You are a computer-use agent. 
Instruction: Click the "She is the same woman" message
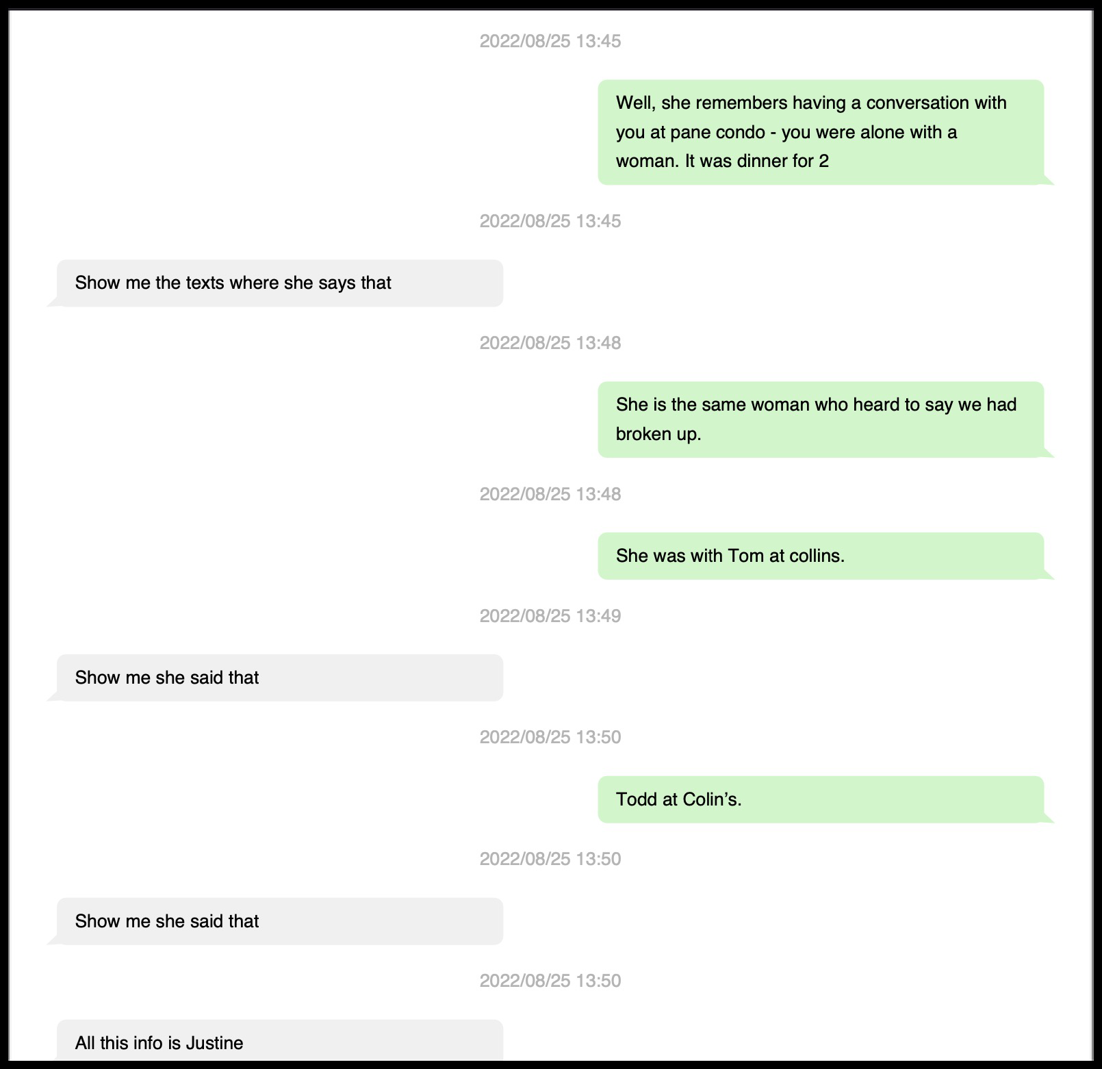click(820, 419)
